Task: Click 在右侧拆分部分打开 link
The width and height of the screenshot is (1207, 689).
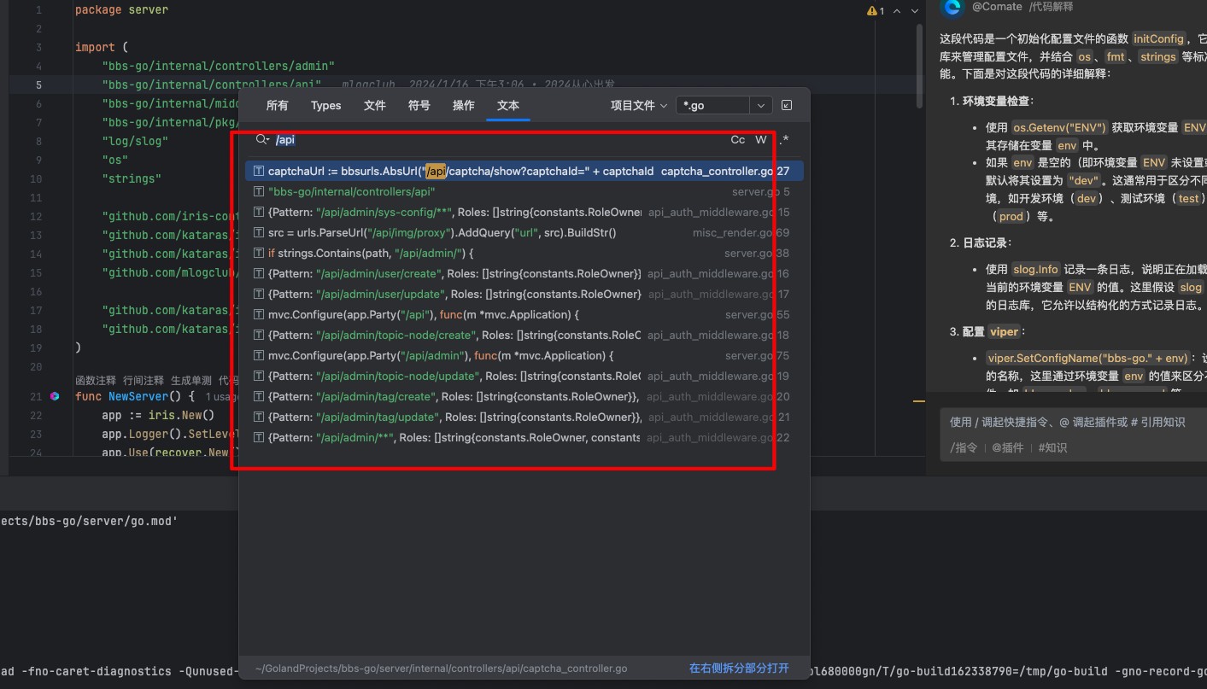Action: pos(739,669)
